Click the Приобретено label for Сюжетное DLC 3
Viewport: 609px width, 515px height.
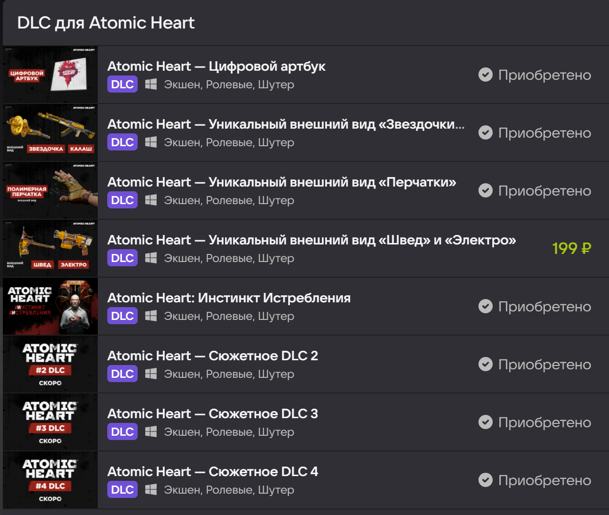click(x=544, y=422)
